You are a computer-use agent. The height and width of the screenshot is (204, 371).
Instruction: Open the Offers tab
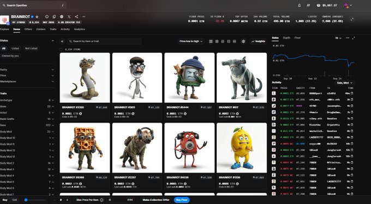pyautogui.click(x=28, y=29)
